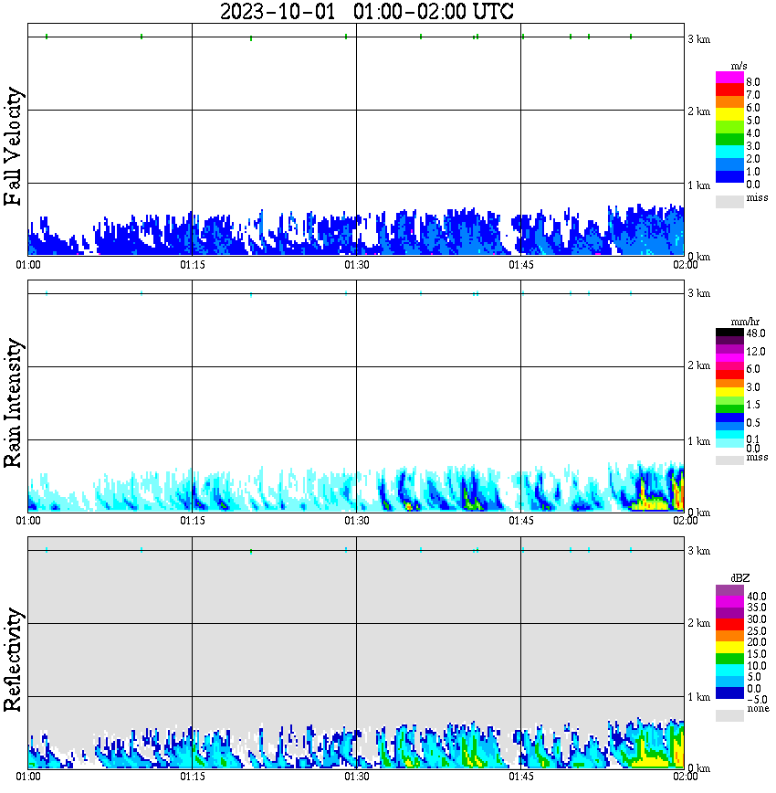Click "01:45" time label under Reflectivity panel
This screenshot has height=793, width=776.
pos(521,777)
